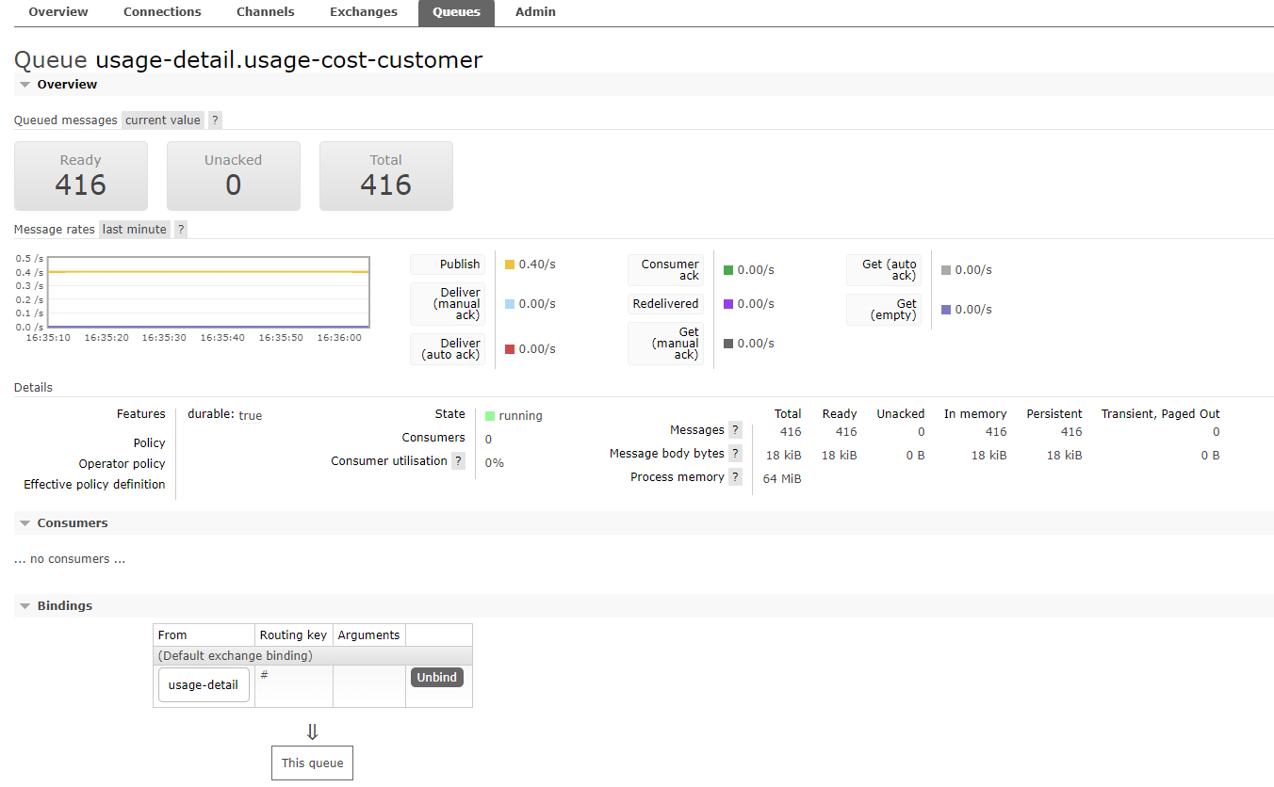Toggle the Redelivered rate series
Screen dimensions: 1274x787
pyautogui.click(x=666, y=303)
